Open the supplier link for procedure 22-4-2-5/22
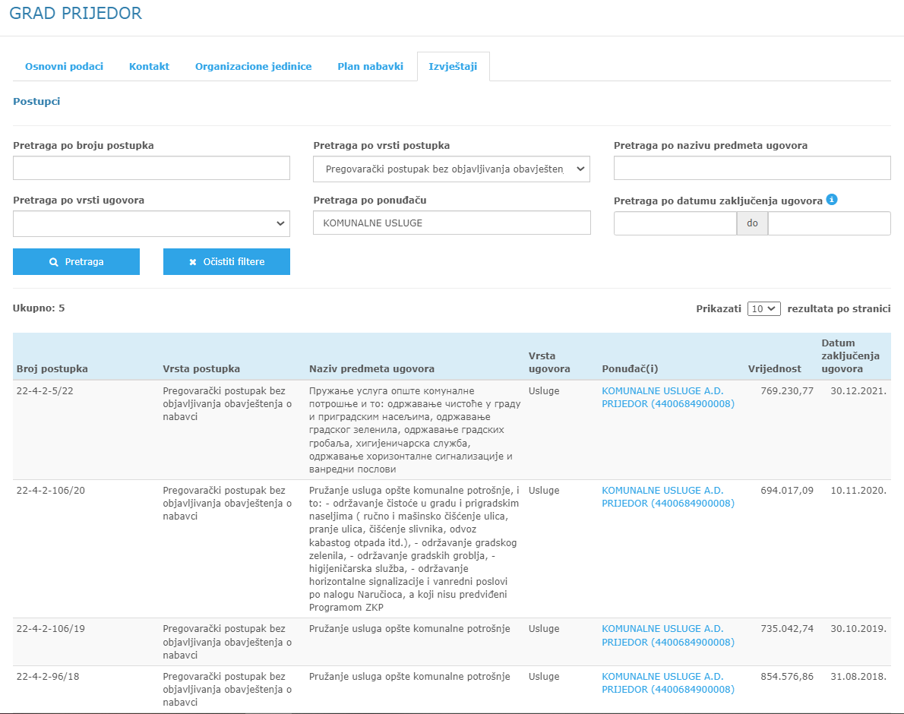The width and height of the screenshot is (904, 714). (668, 397)
